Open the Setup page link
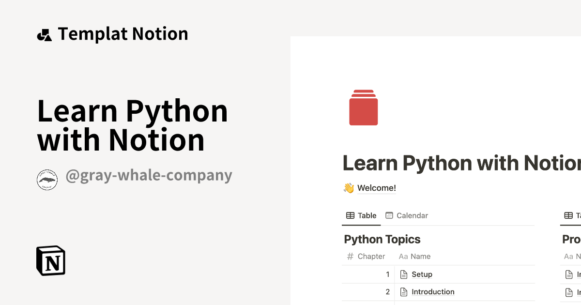Image resolution: width=581 pixels, height=305 pixels. [422, 274]
